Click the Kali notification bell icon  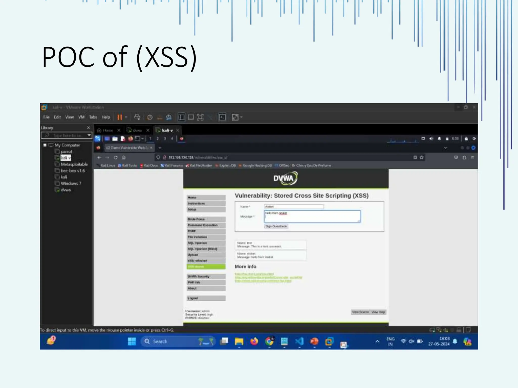439,139
